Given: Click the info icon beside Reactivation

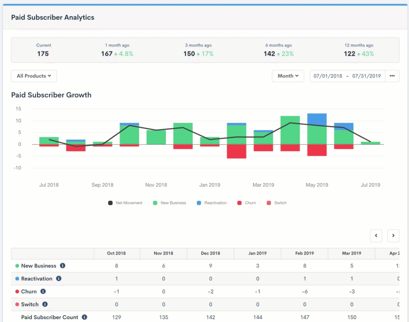Looking at the screenshot, I should coord(59,279).
